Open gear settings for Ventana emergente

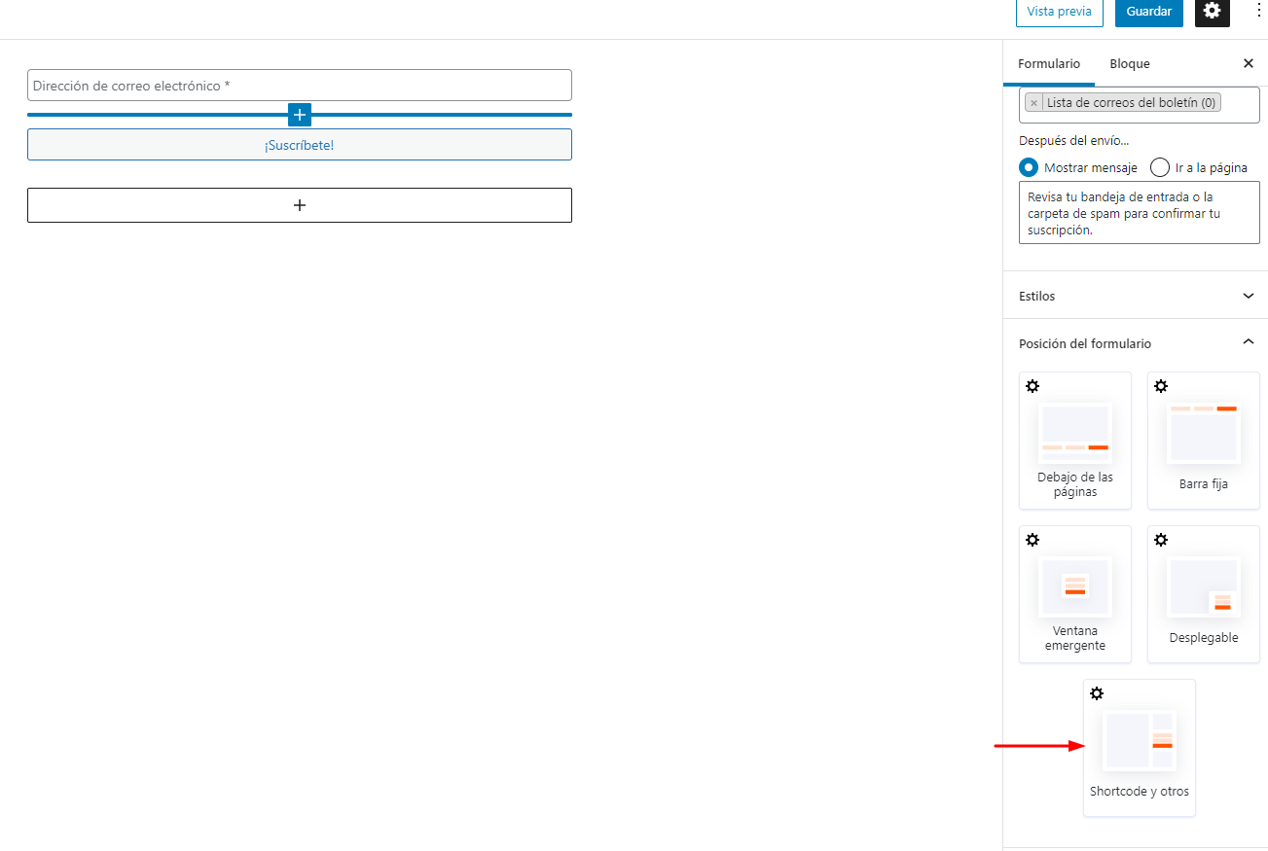tap(1033, 540)
